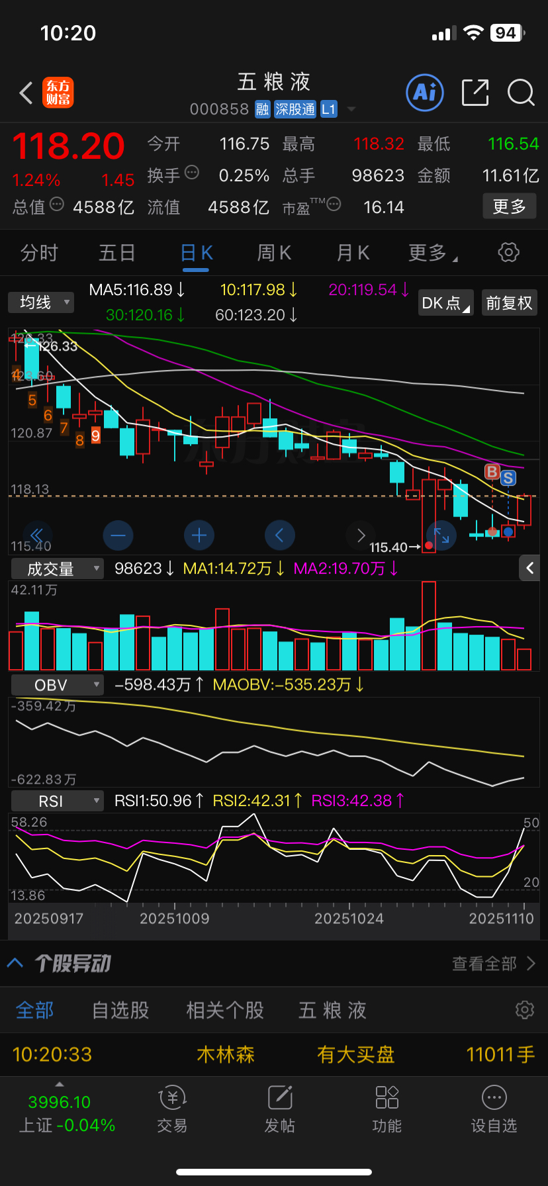Switch to 月K tab

353,252
